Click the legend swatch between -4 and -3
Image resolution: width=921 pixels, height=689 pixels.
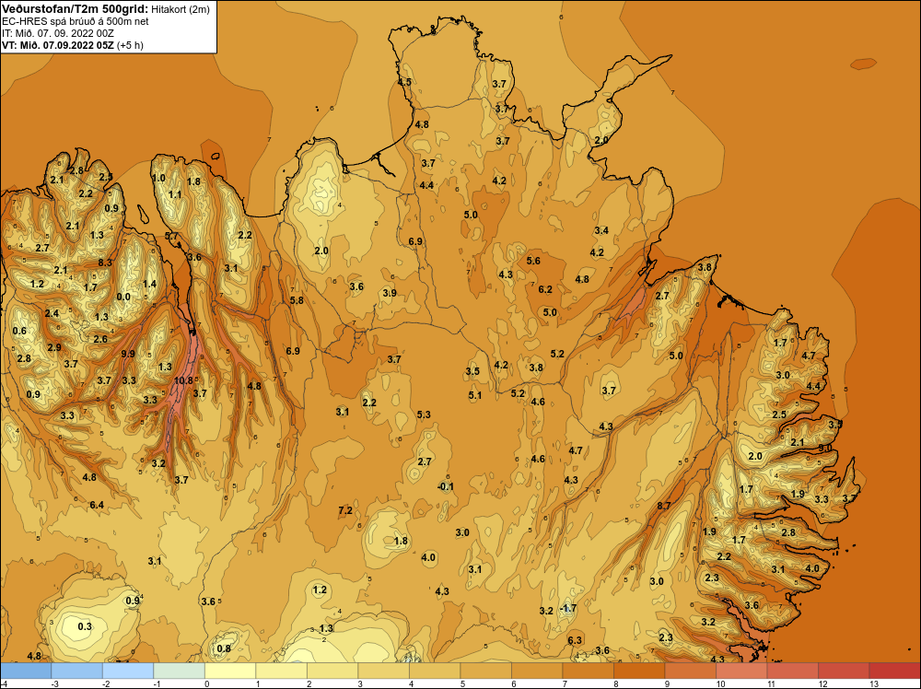[27, 671]
